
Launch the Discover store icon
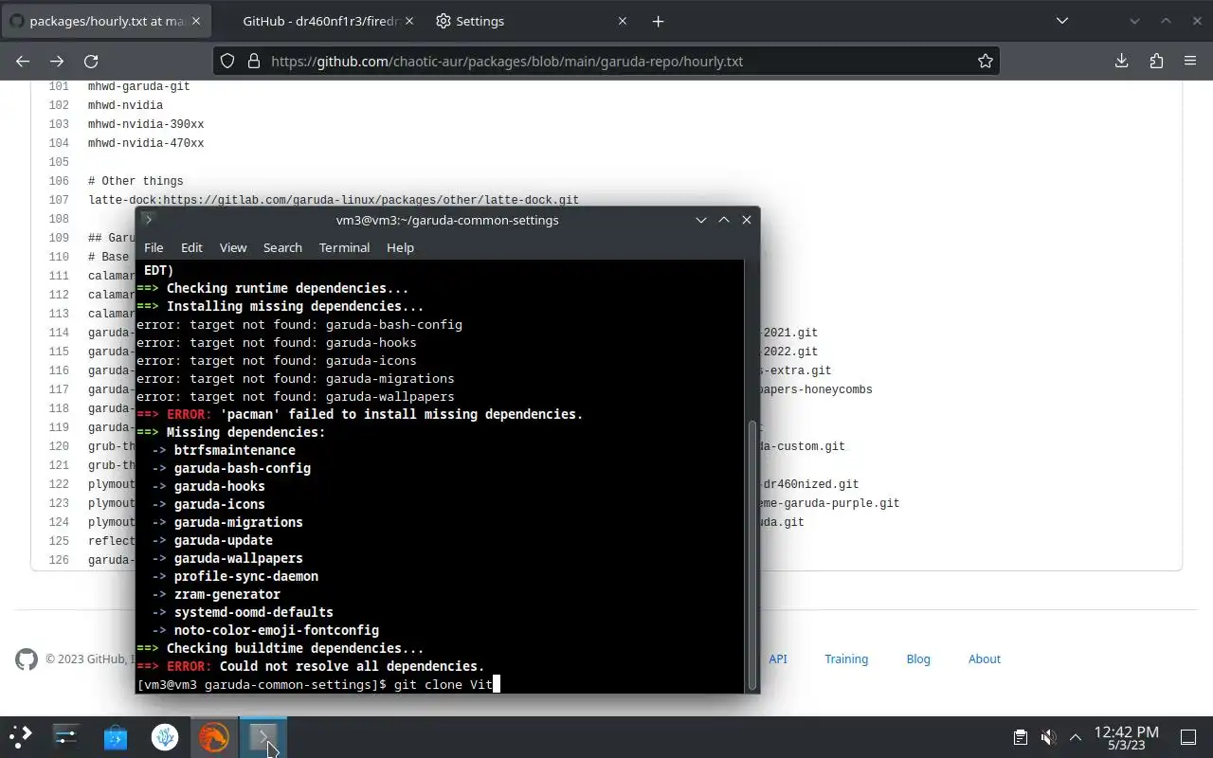[x=116, y=736]
